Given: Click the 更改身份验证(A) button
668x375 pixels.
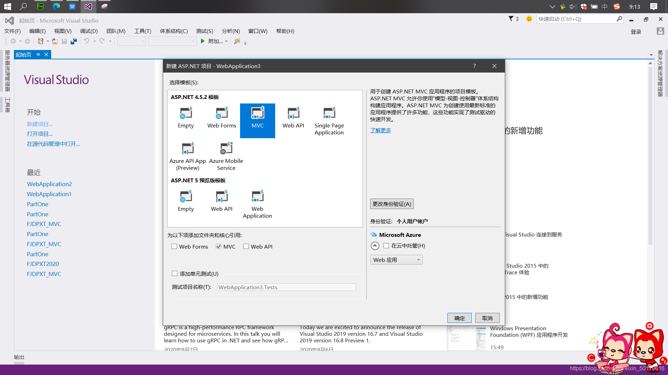Looking at the screenshot, I should point(392,204).
